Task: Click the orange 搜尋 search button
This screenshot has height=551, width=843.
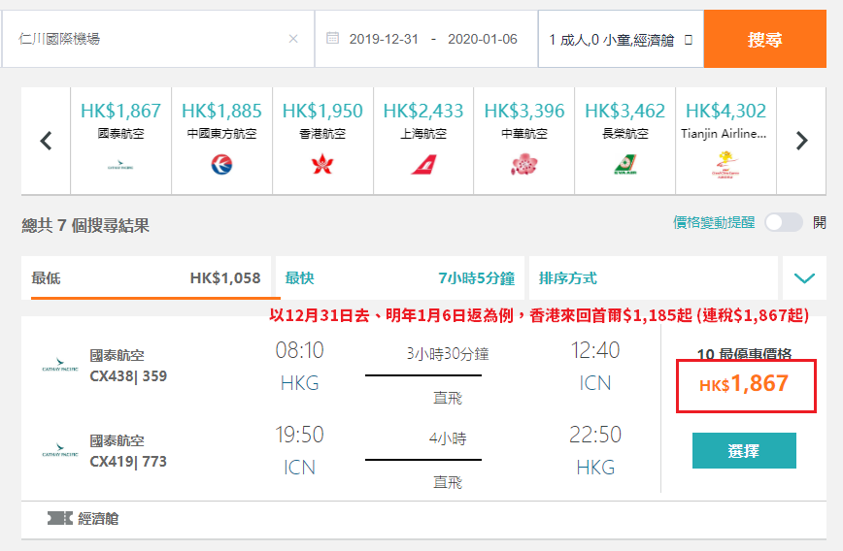Action: tap(765, 39)
